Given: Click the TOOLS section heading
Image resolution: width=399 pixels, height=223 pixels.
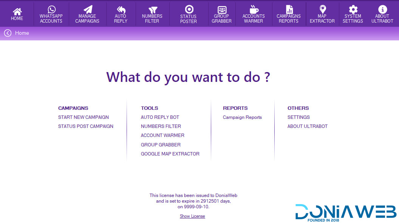Looking at the screenshot, I should point(149,108).
